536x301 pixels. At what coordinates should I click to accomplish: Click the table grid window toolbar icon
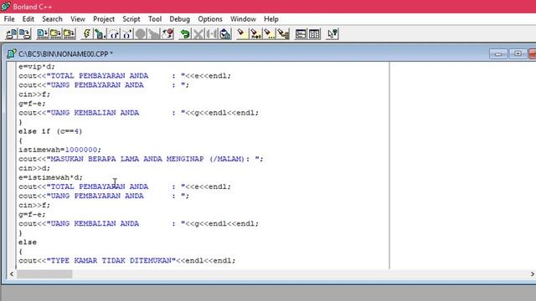[314, 33]
